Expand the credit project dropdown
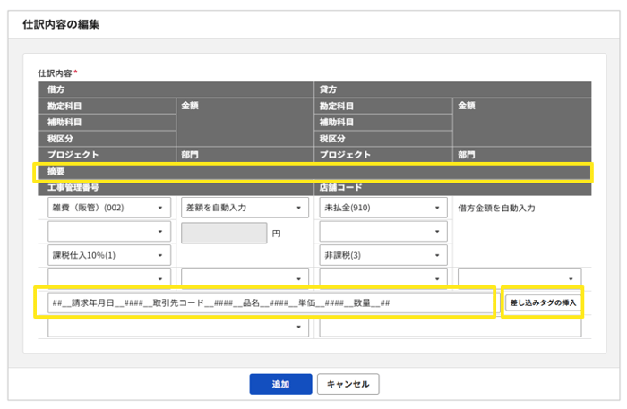 click(x=382, y=279)
